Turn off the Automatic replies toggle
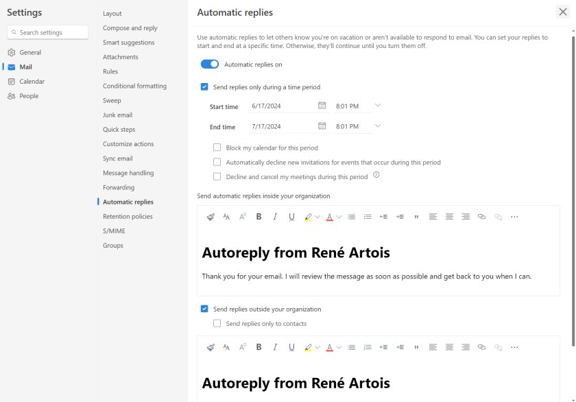Image resolution: width=576 pixels, height=402 pixels. click(x=210, y=64)
